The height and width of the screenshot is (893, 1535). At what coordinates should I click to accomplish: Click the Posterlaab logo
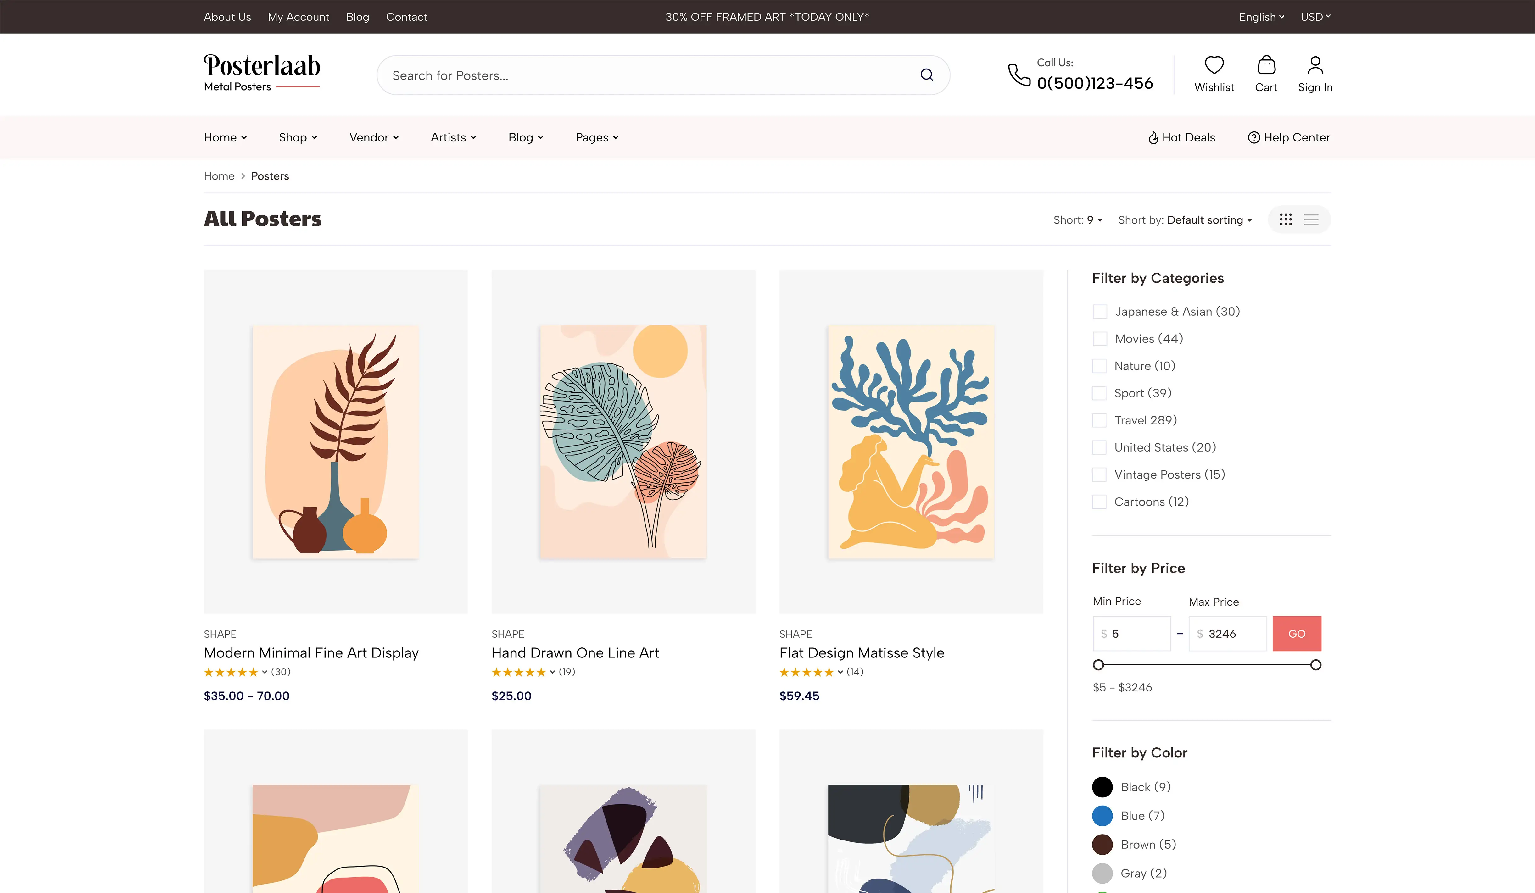[262, 72]
